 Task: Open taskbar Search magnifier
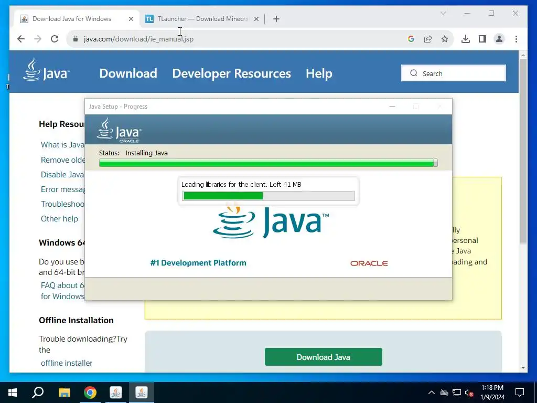click(38, 393)
